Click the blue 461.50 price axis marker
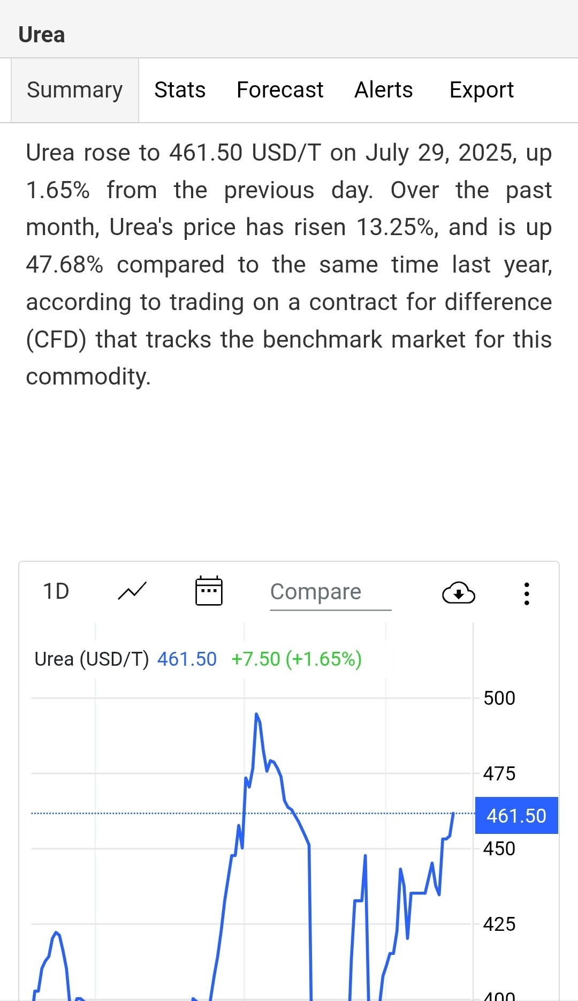The width and height of the screenshot is (578, 1001). (x=516, y=816)
